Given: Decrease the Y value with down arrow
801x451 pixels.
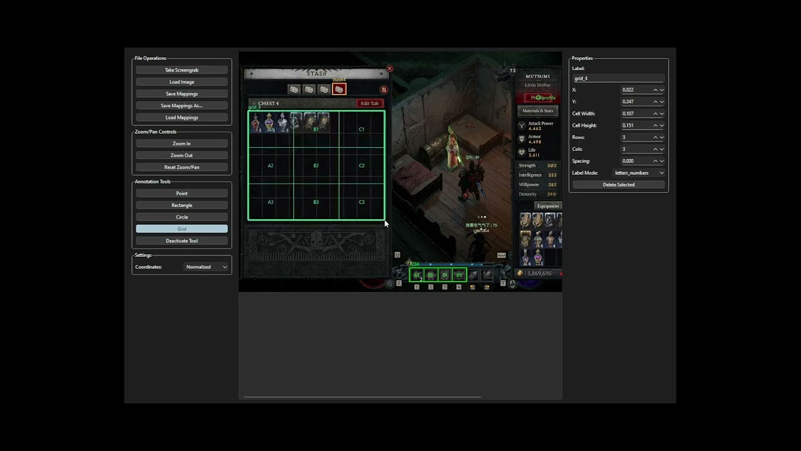Looking at the screenshot, I should point(661,101).
